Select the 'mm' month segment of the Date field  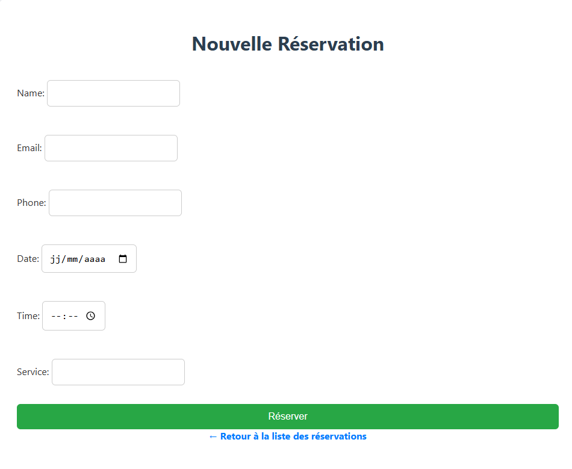(73, 258)
